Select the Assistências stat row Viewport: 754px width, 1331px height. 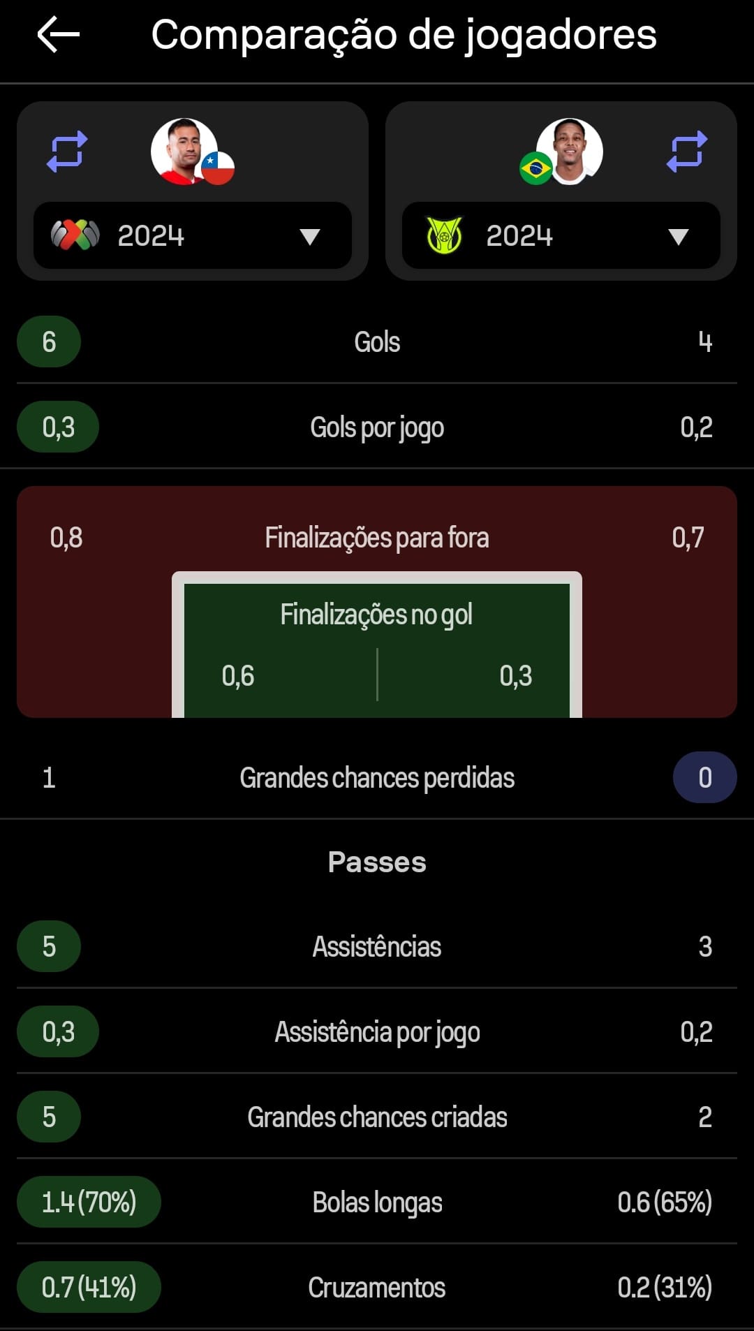tap(377, 946)
